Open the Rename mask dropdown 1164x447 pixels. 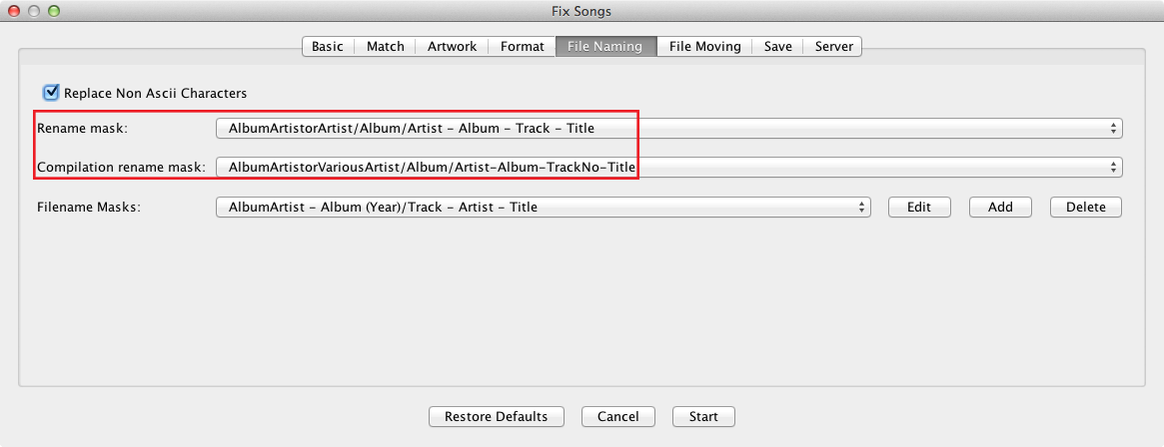pos(668,129)
